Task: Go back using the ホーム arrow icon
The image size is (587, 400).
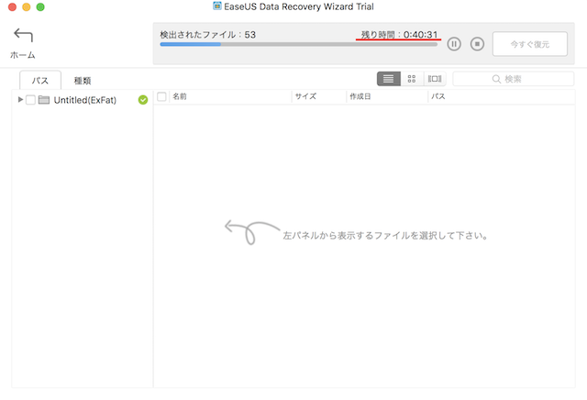Action: 23,35
